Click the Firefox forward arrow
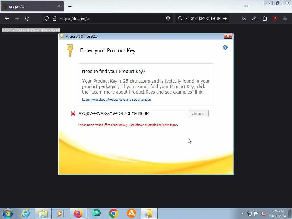Viewport: 292px width, 219px height. pyautogui.click(x=17, y=19)
